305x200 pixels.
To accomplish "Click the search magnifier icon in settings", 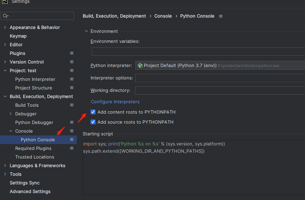I will [x=5, y=16].
